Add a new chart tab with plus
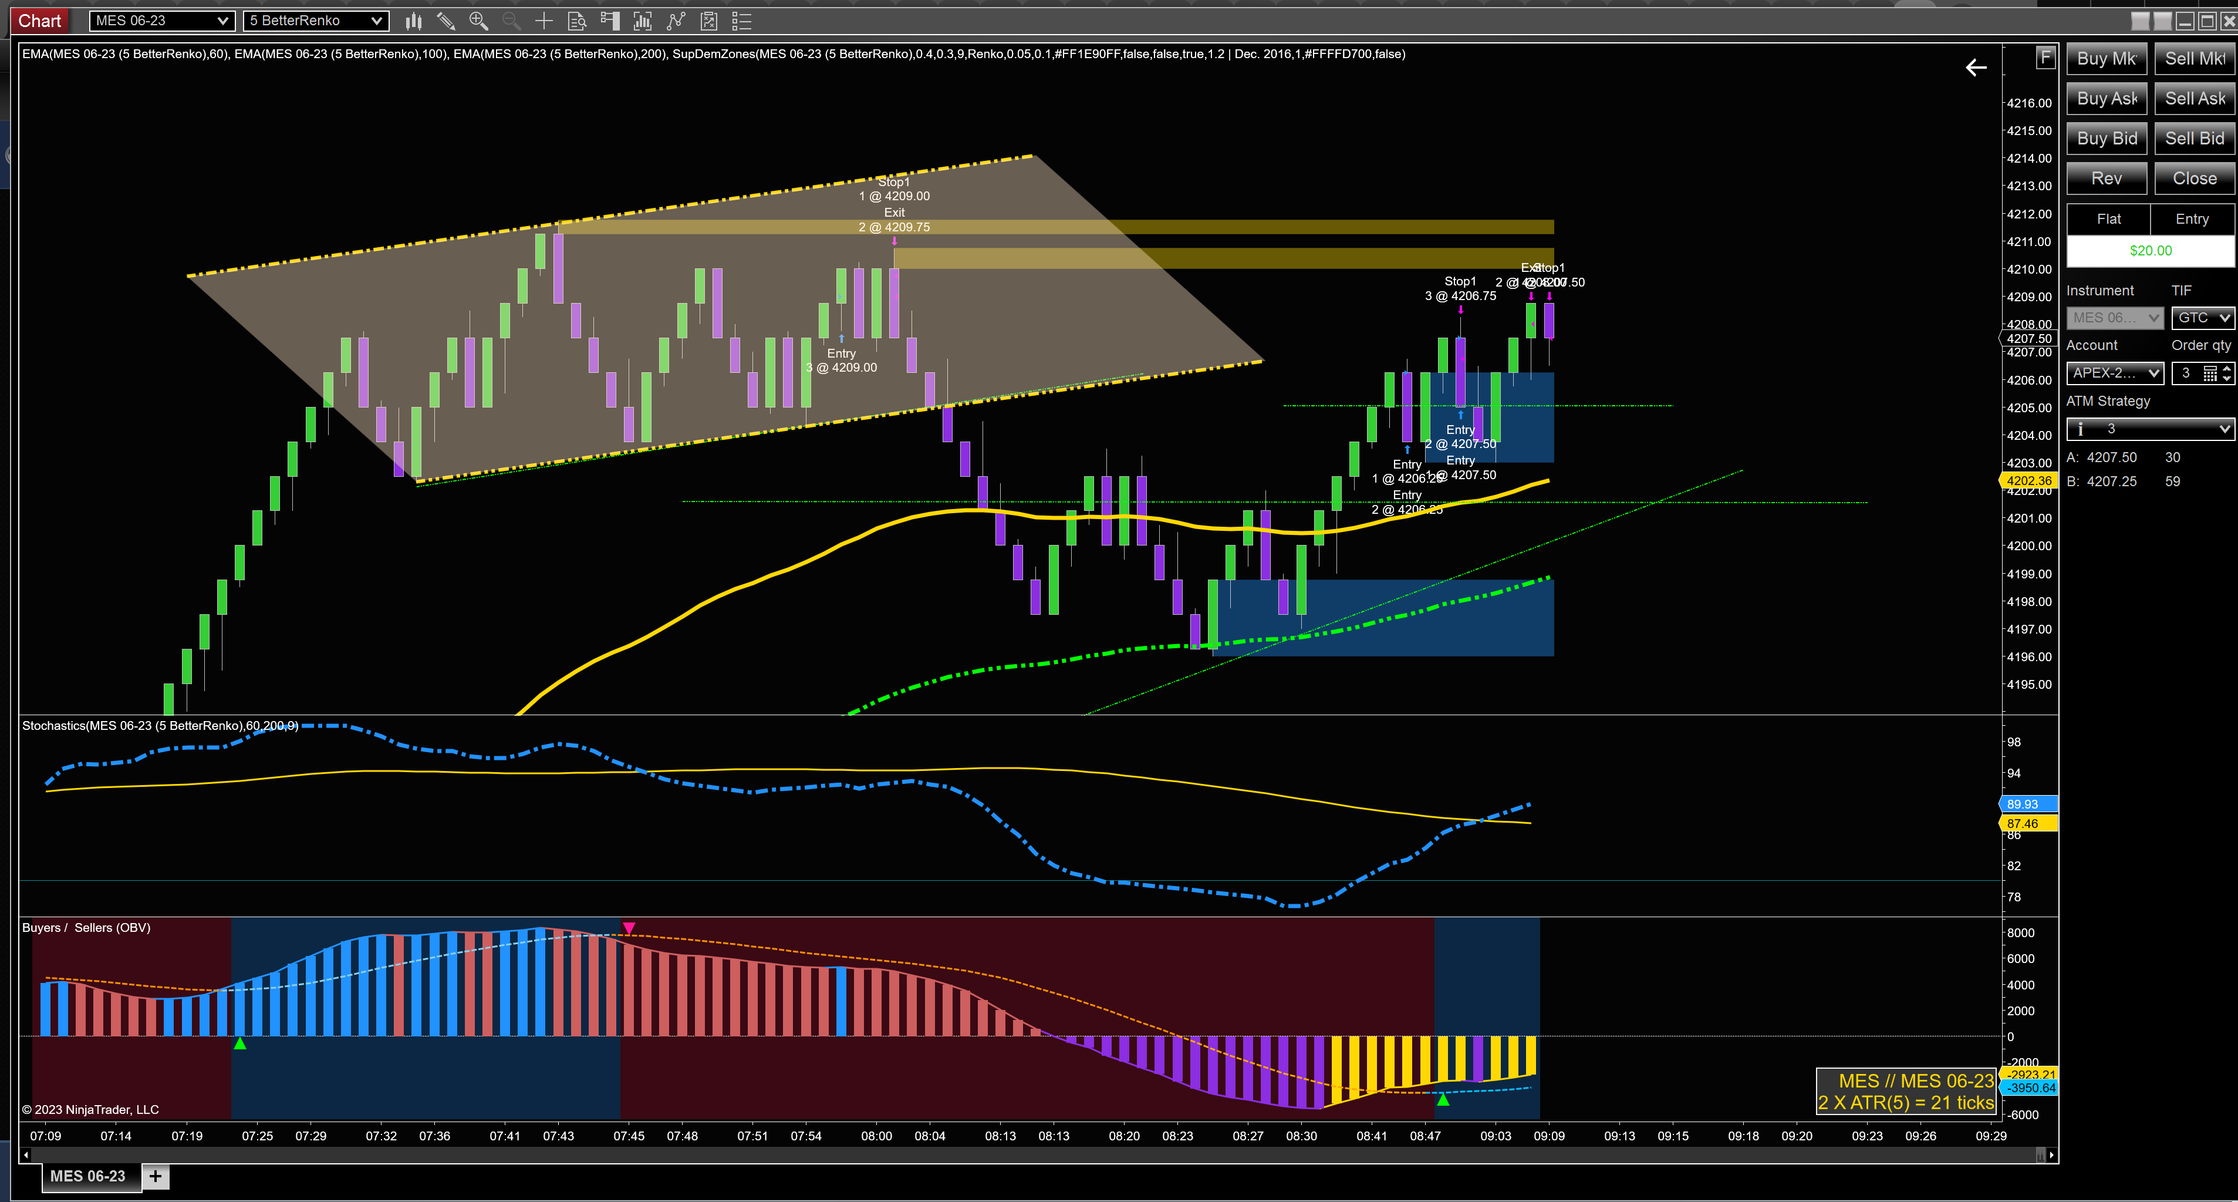The height and width of the screenshot is (1202, 2238). pyautogui.click(x=156, y=1176)
